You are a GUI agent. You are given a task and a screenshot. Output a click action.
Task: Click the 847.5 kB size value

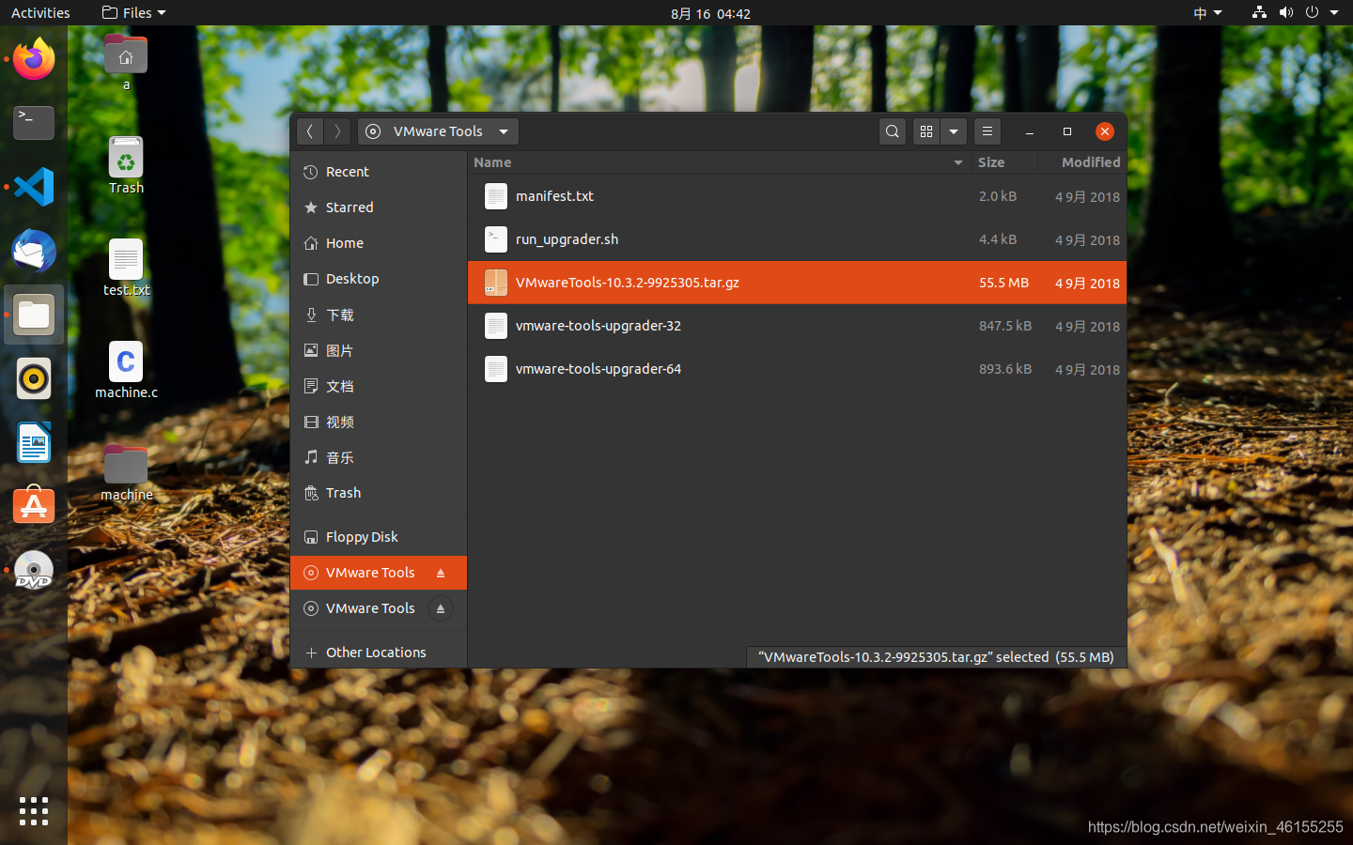[1004, 326]
